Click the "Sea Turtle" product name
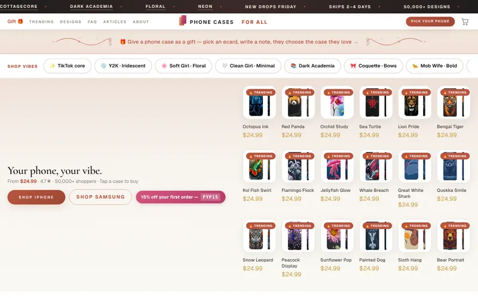Image resolution: width=478 pixels, height=298 pixels. (370, 127)
